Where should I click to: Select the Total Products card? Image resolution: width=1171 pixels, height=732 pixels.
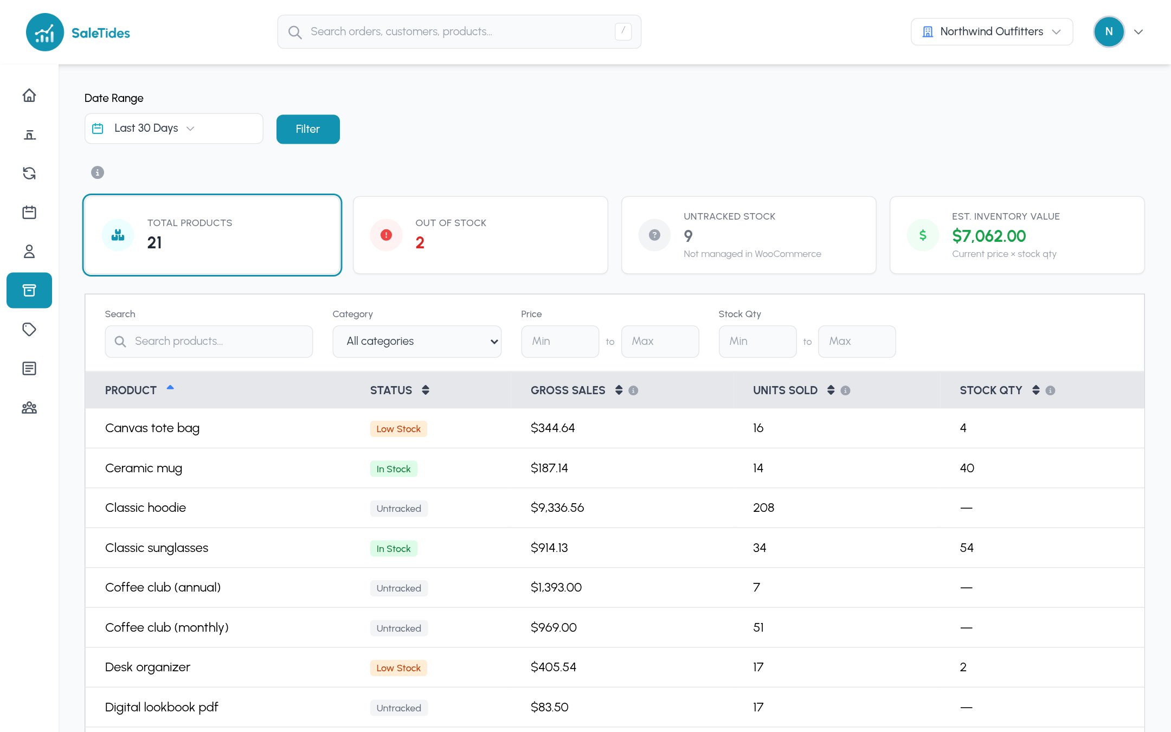213,235
